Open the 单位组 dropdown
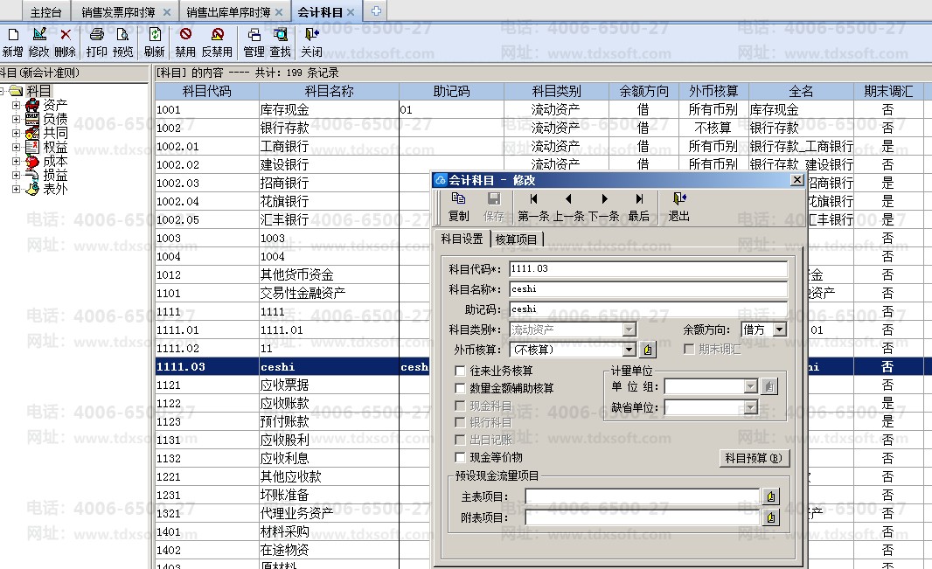 [751, 386]
